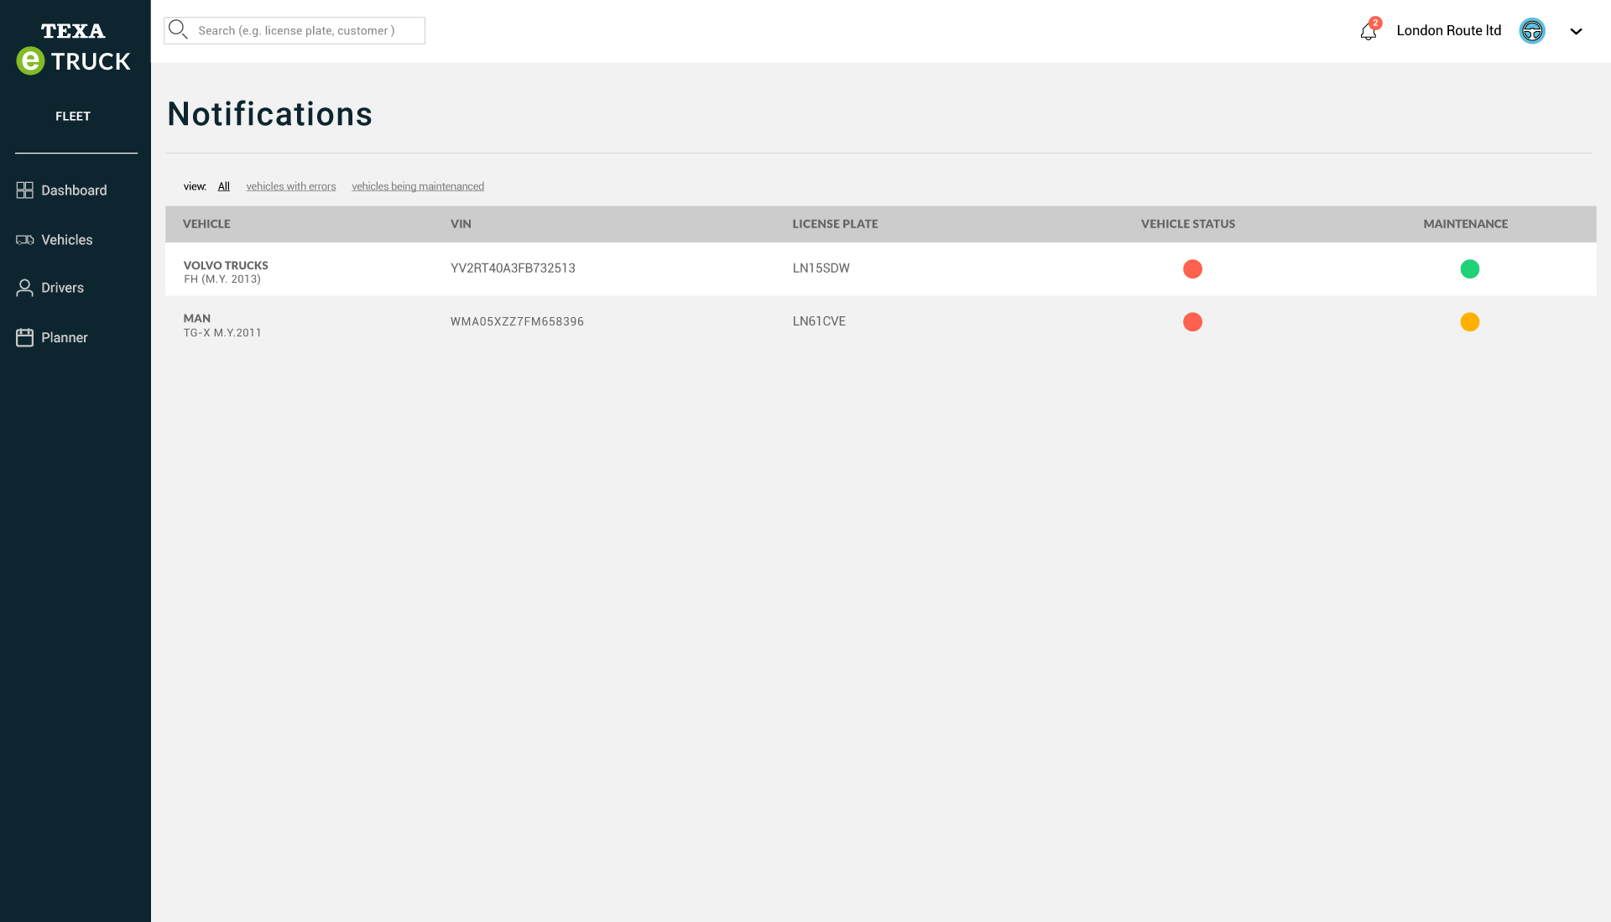Click the steering wheel user avatar
Image resolution: width=1611 pixels, height=922 pixels.
click(x=1532, y=31)
